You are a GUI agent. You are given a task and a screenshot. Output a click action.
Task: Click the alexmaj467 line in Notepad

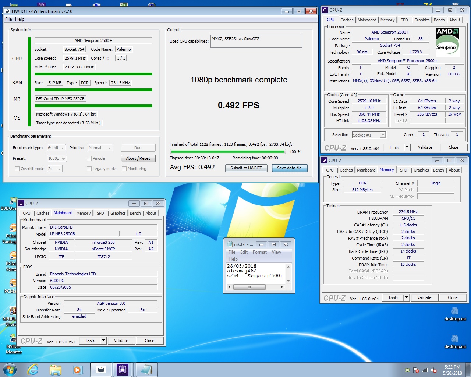pos(241,271)
